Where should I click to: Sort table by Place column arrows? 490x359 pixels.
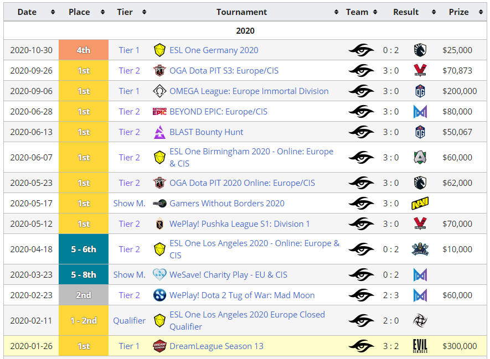(102, 12)
